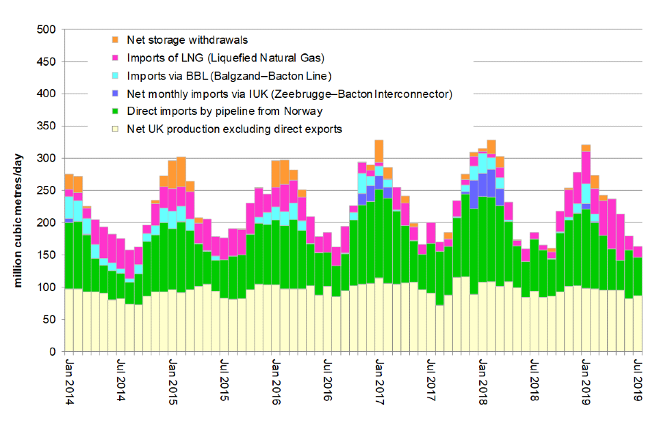The height and width of the screenshot is (438, 657).
Task: Click the 'Jul 2015' x-axis label
Action: tap(224, 381)
